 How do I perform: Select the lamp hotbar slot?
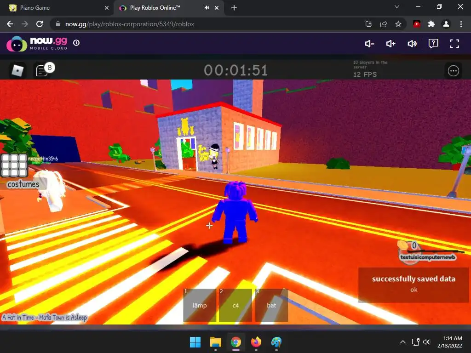[x=200, y=305]
